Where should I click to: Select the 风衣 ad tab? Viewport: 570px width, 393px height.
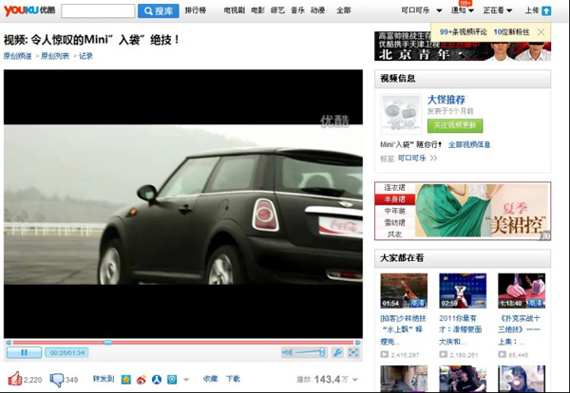395,234
